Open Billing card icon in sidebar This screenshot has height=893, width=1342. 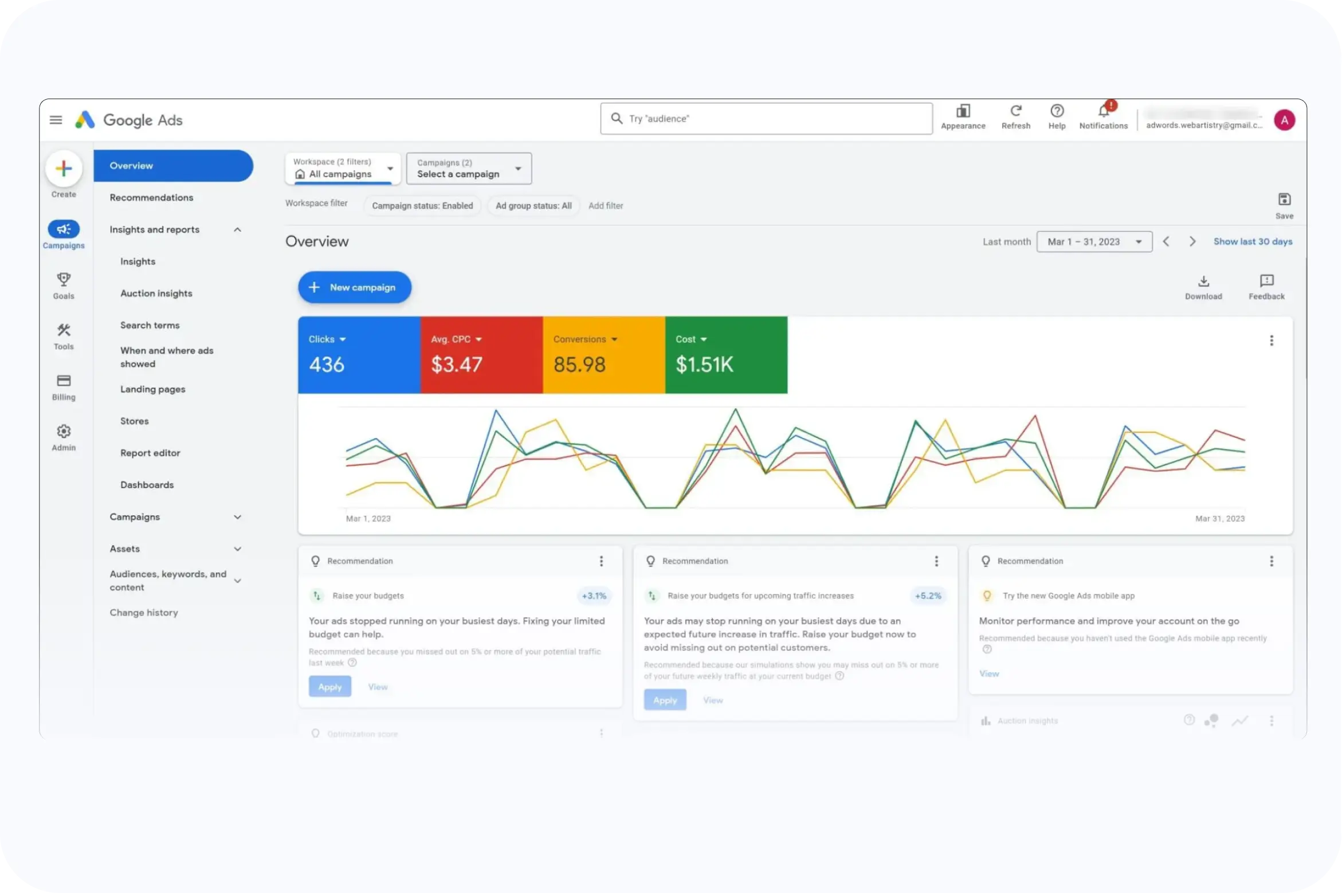[64, 381]
